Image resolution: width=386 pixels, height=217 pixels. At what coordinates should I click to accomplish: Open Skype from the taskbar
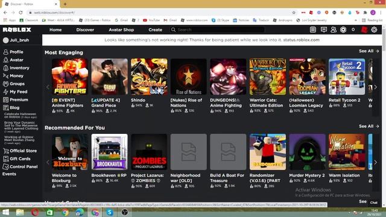[x=110, y=212]
